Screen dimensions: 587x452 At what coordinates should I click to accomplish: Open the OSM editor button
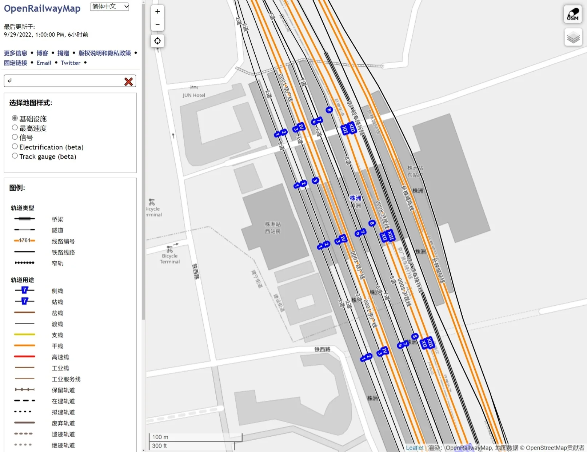573,14
